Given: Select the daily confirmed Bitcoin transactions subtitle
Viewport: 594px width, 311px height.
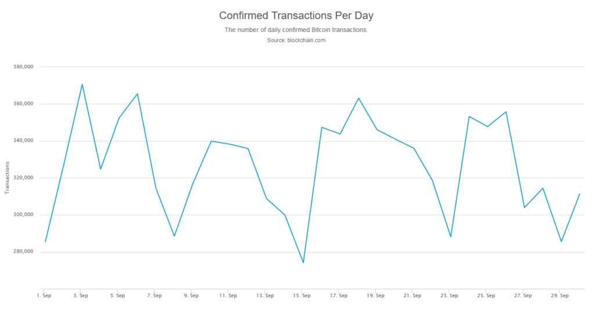Looking at the screenshot, I should pyautogui.click(x=296, y=30).
